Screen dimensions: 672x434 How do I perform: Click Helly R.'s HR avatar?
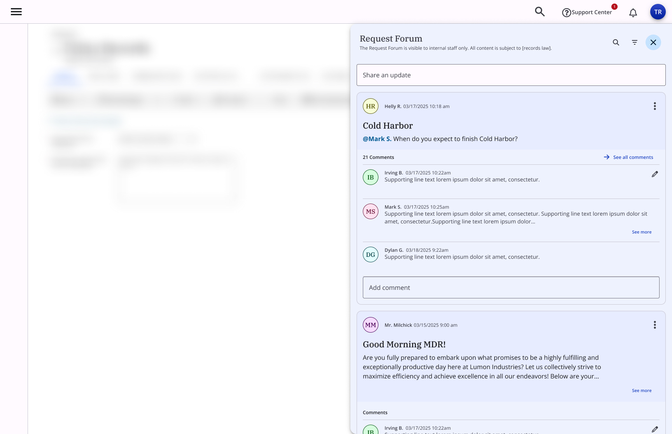point(371,106)
